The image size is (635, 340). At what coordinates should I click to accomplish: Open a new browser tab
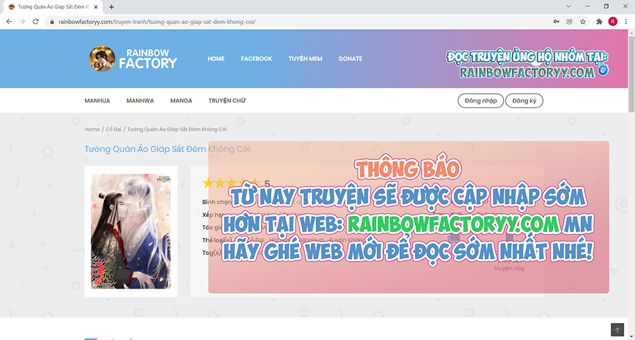click(x=112, y=7)
